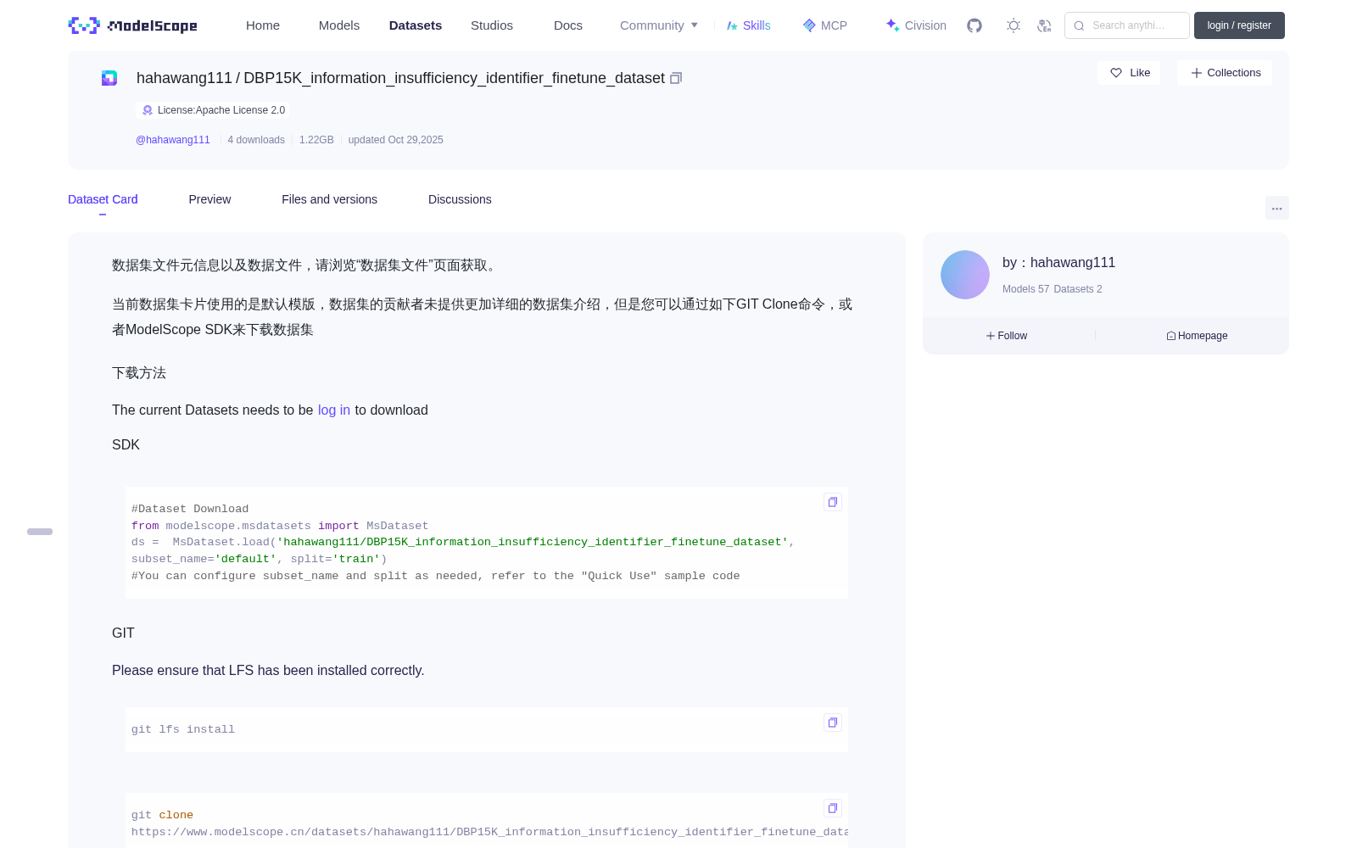Open the MCP nav item

(824, 25)
